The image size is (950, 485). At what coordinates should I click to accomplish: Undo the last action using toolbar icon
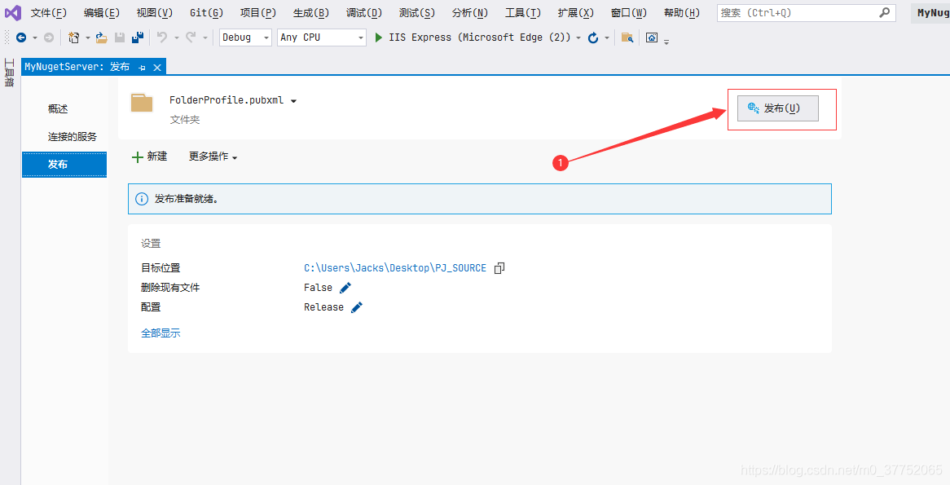[x=162, y=37]
